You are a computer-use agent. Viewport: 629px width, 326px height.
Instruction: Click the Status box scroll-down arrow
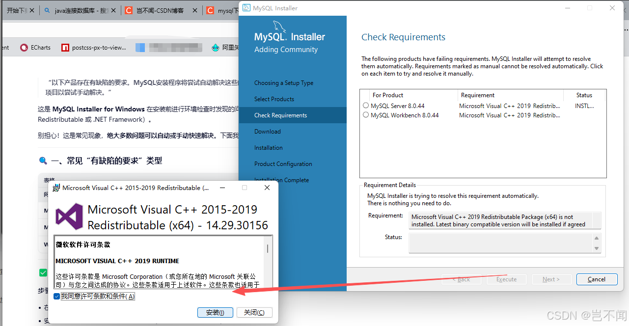[597, 248]
